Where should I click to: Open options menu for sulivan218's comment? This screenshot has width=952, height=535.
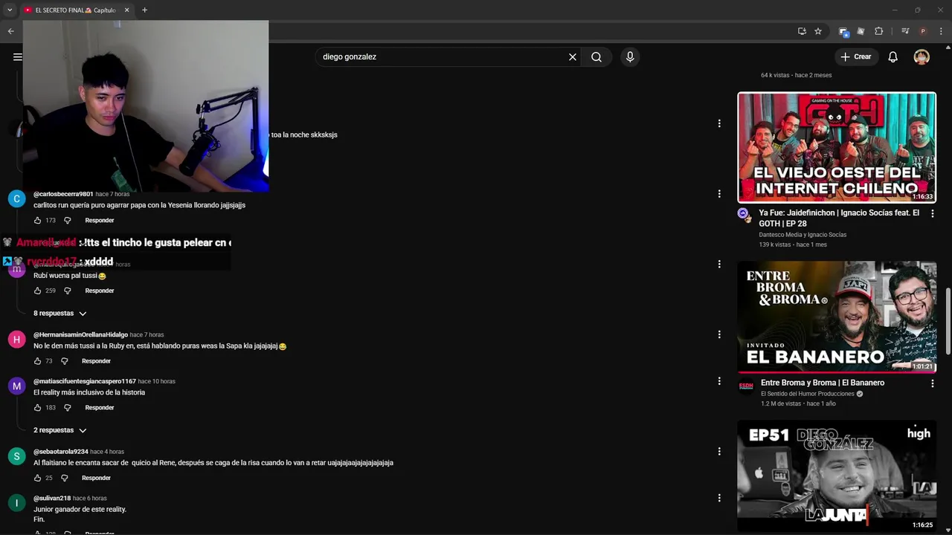[719, 498]
